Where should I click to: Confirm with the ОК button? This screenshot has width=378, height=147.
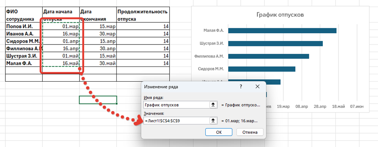click(219, 132)
